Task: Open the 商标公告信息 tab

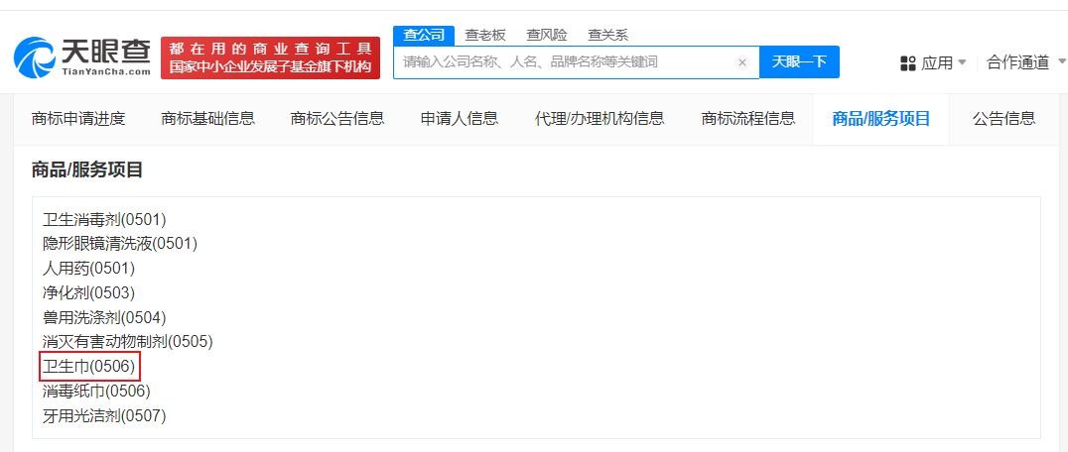Action: point(337,118)
